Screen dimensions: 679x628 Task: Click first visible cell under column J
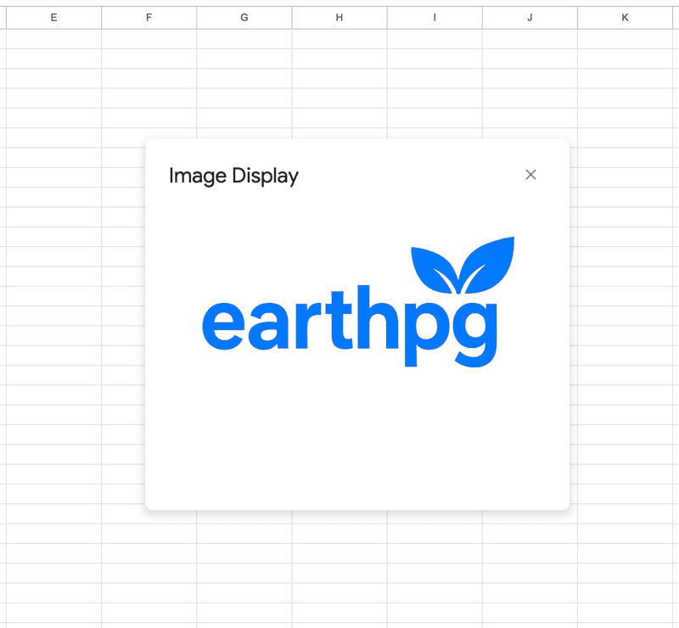(530, 39)
